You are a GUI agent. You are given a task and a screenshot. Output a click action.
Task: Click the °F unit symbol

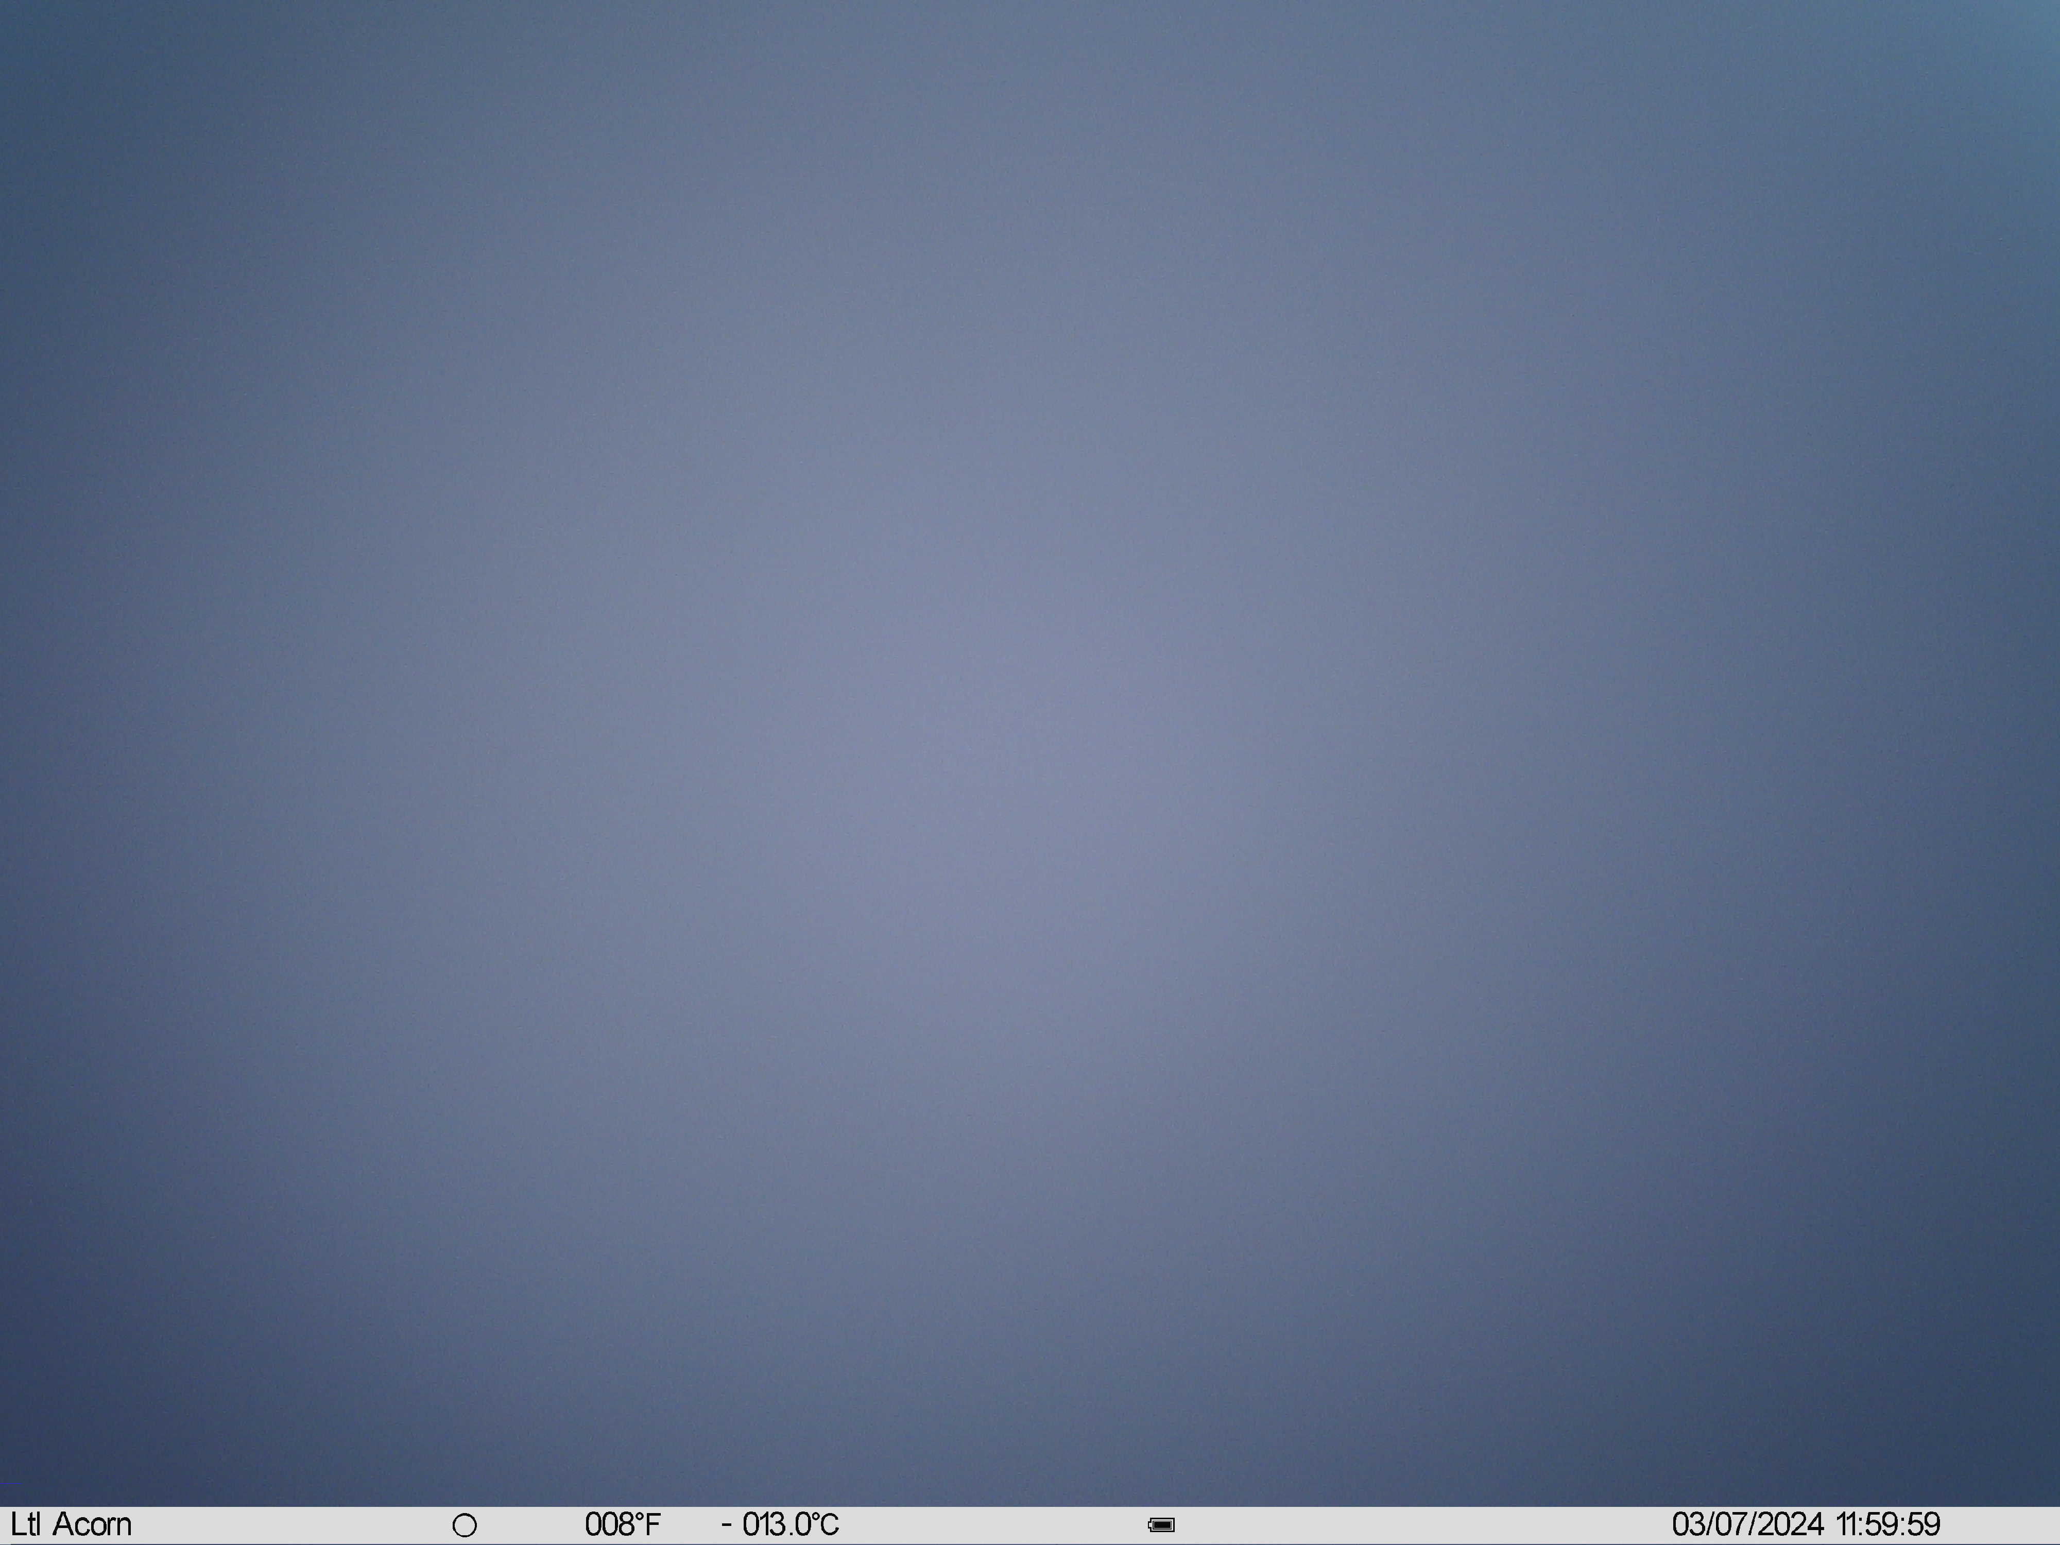coord(647,1524)
